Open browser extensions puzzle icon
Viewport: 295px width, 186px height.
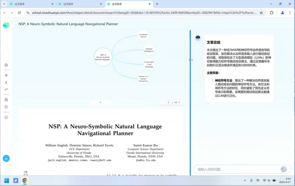point(272,13)
